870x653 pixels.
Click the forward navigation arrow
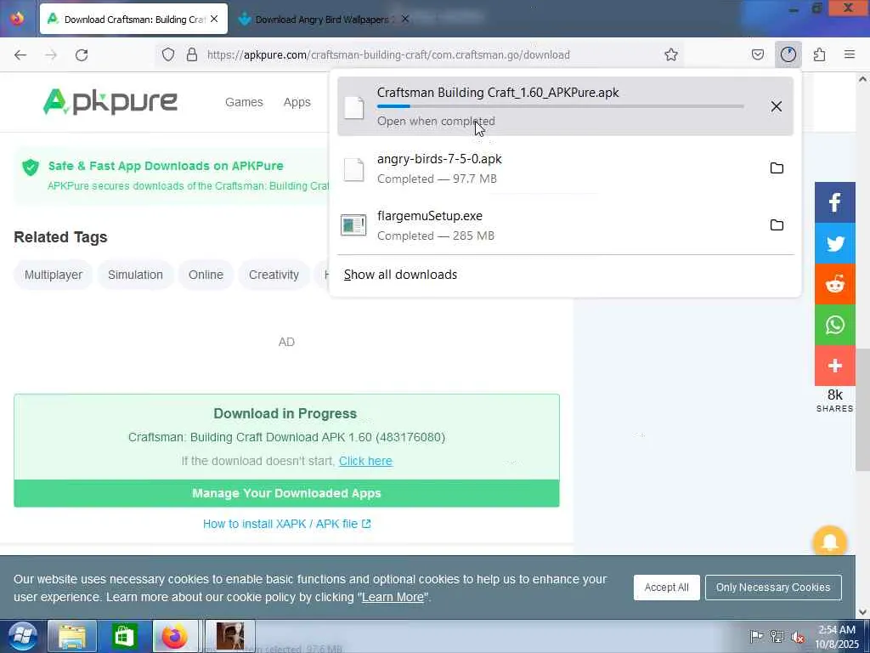point(51,55)
